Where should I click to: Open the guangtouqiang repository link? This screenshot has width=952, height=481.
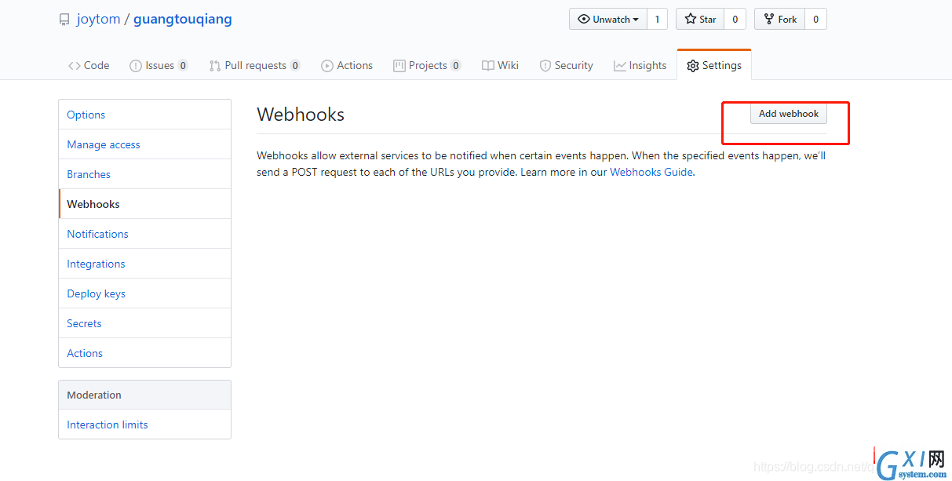click(x=183, y=19)
